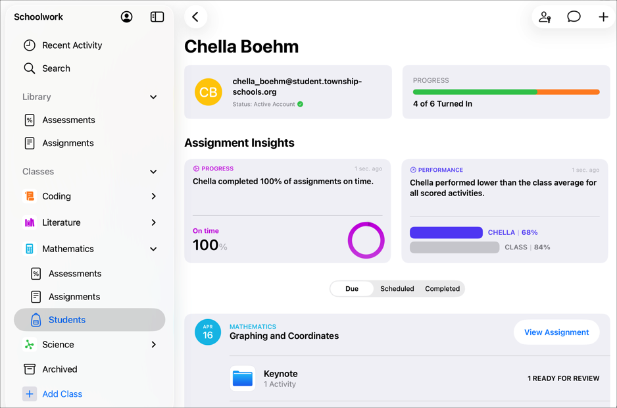Click the View Assignment button
This screenshot has width=617, height=408.
556,332
